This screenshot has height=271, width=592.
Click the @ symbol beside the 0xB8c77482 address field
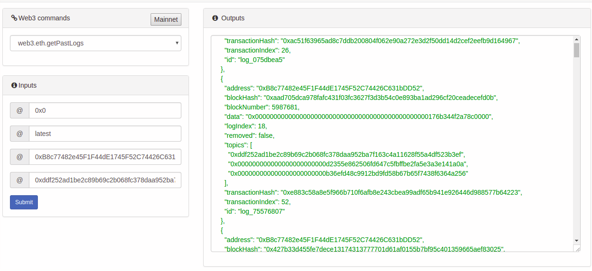pyautogui.click(x=20, y=157)
